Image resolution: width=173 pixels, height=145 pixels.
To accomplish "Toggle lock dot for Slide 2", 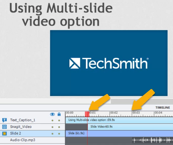I will pos(59,134).
